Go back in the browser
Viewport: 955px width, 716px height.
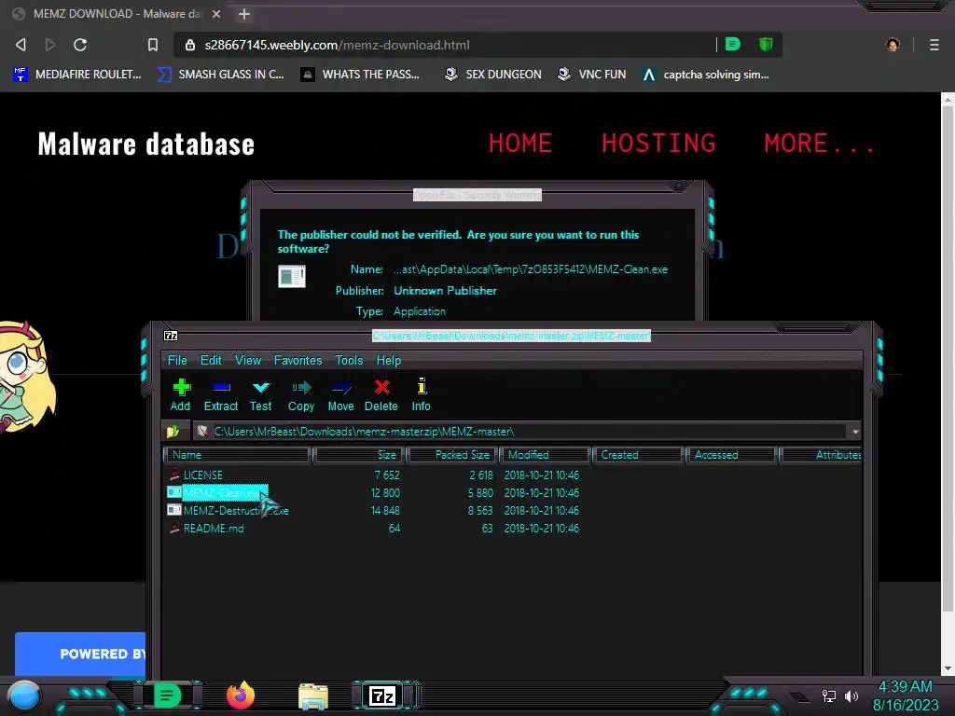pos(21,45)
